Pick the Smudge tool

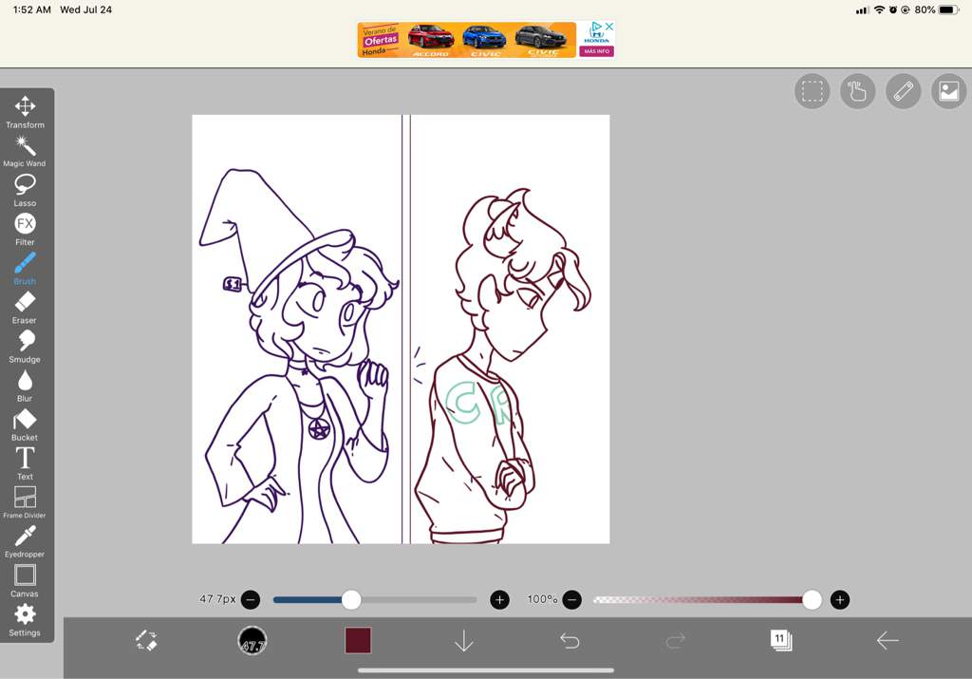coord(25,347)
